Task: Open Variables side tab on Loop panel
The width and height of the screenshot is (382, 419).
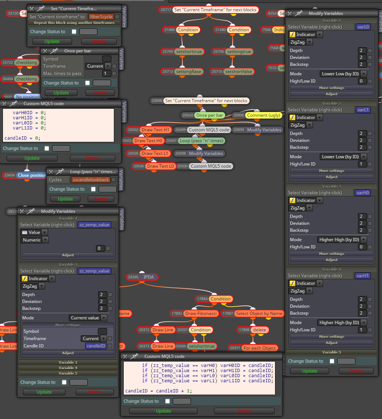Action: [121, 180]
